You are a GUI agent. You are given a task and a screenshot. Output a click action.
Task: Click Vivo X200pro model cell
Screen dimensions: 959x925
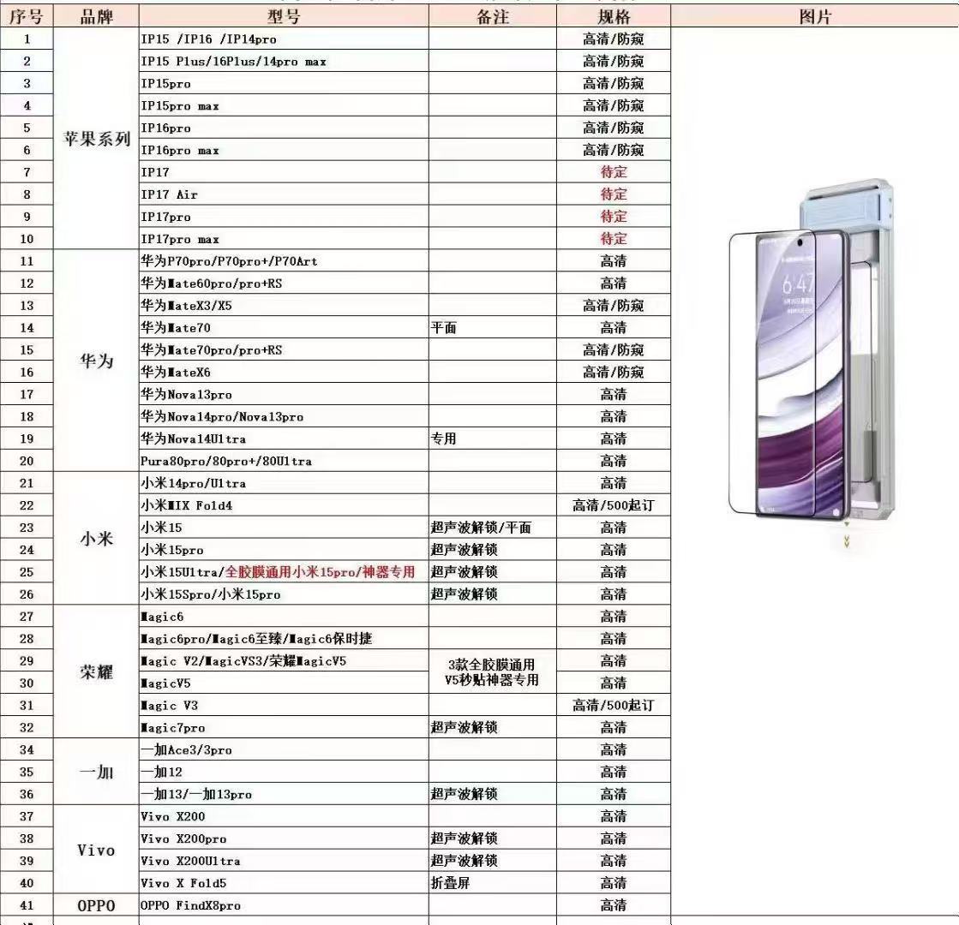click(284, 838)
